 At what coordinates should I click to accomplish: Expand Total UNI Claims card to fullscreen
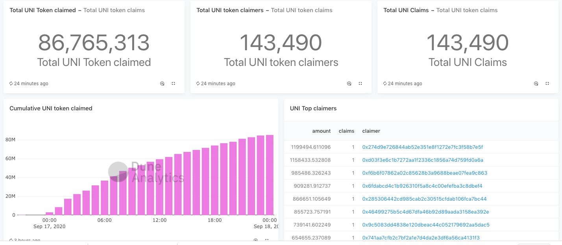tap(547, 84)
